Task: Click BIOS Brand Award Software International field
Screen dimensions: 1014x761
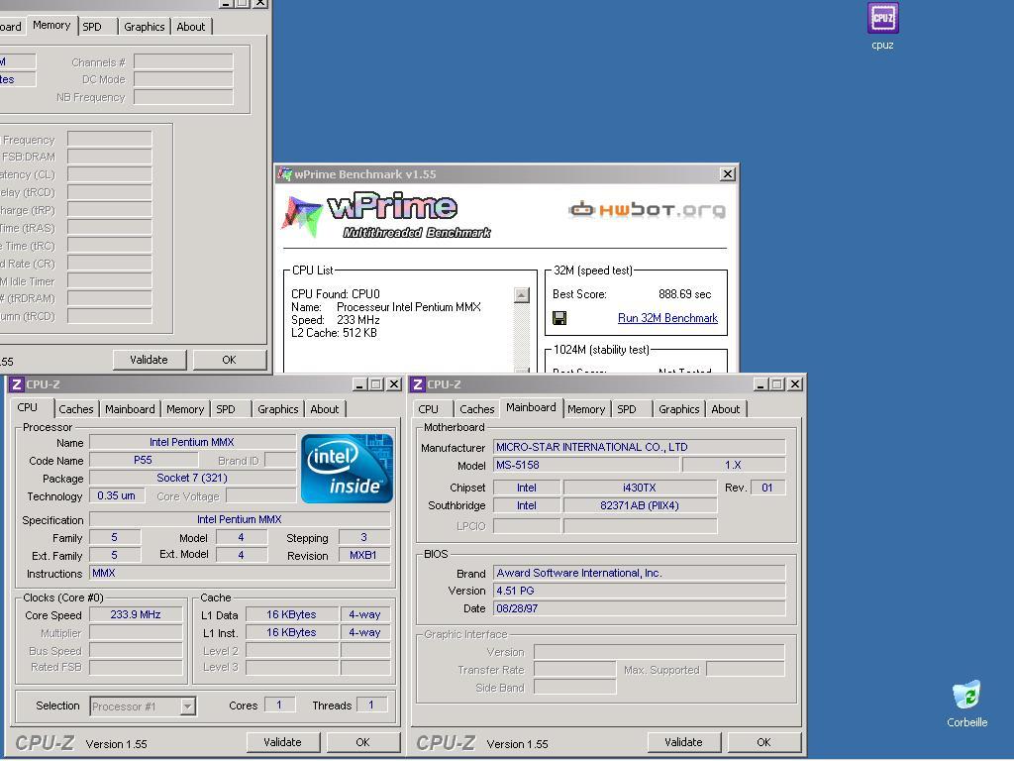Action: (640, 573)
